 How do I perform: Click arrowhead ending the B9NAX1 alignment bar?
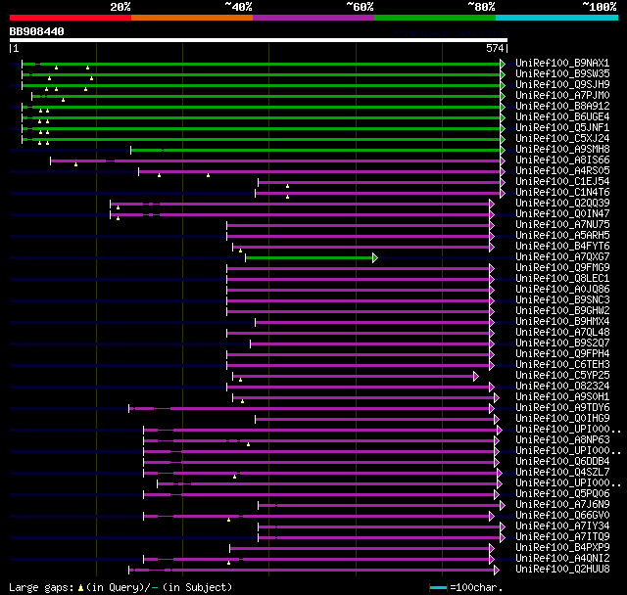pos(503,64)
